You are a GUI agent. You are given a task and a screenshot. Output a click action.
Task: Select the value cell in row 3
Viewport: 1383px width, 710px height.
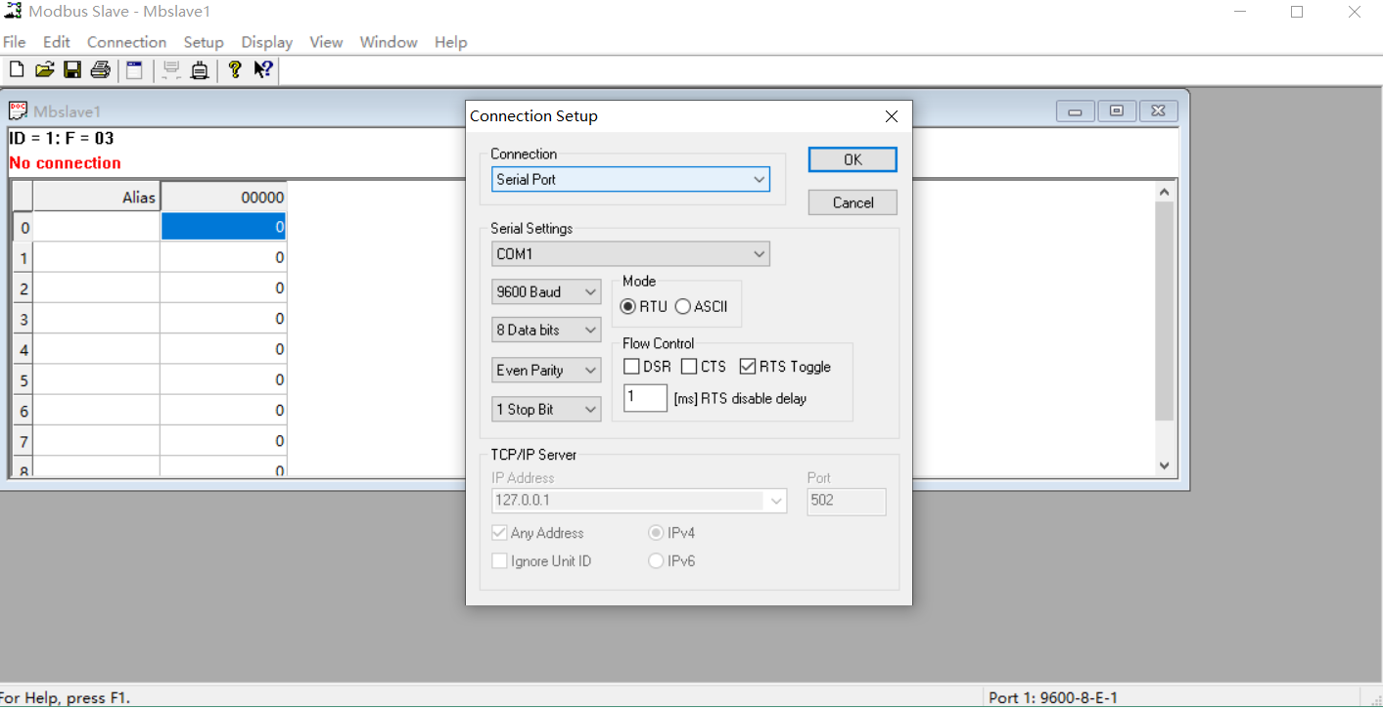pos(223,319)
